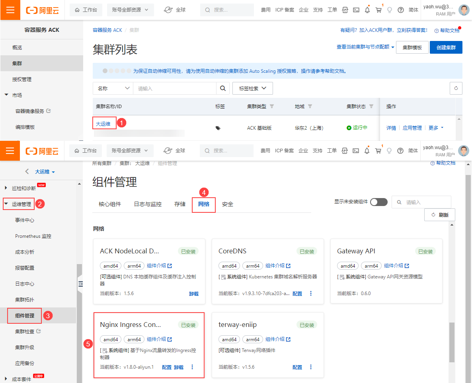
Task: Click 详情 link in 大运维 row
Action: click(x=391, y=128)
